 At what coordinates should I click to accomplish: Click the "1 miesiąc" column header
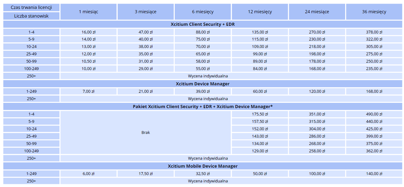88,12
